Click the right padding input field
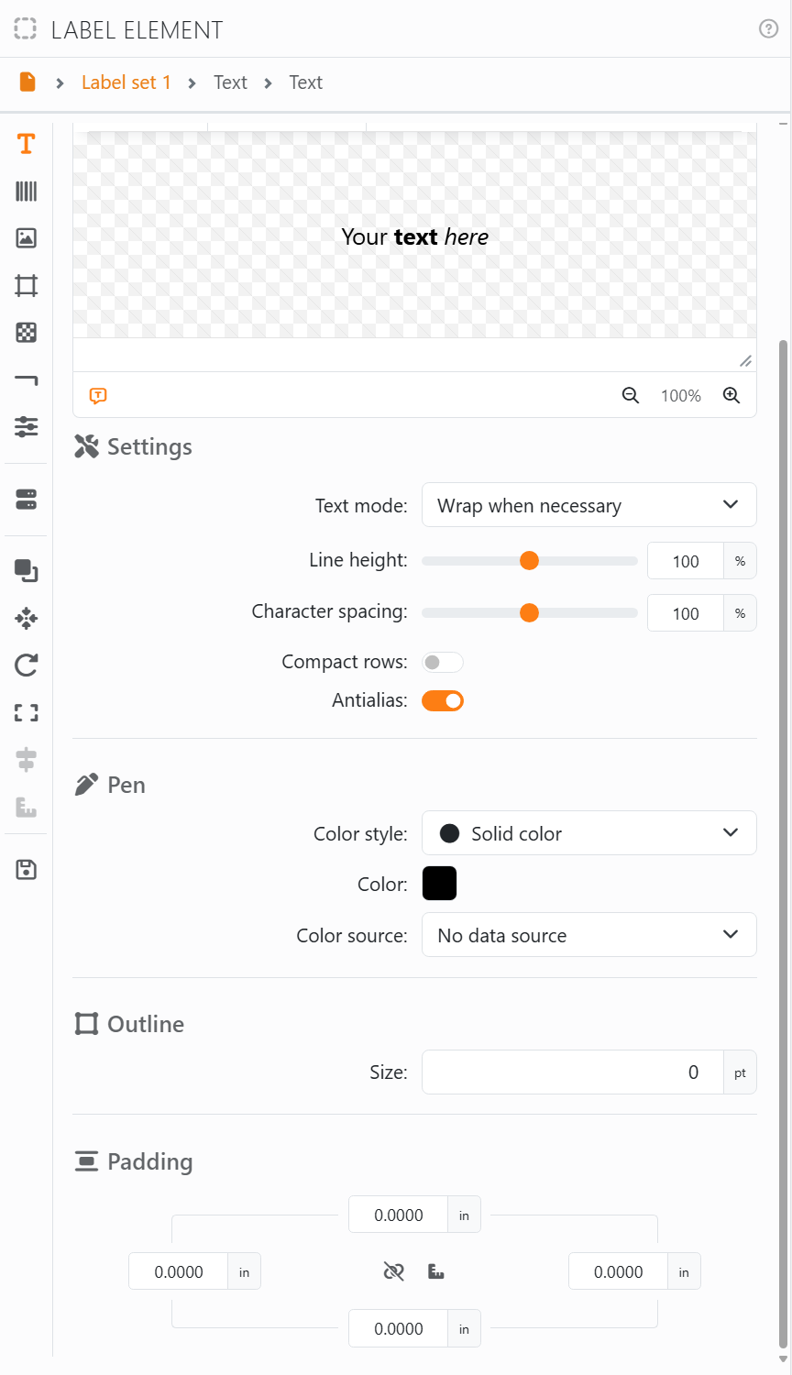The image size is (792, 1375). tap(619, 1271)
